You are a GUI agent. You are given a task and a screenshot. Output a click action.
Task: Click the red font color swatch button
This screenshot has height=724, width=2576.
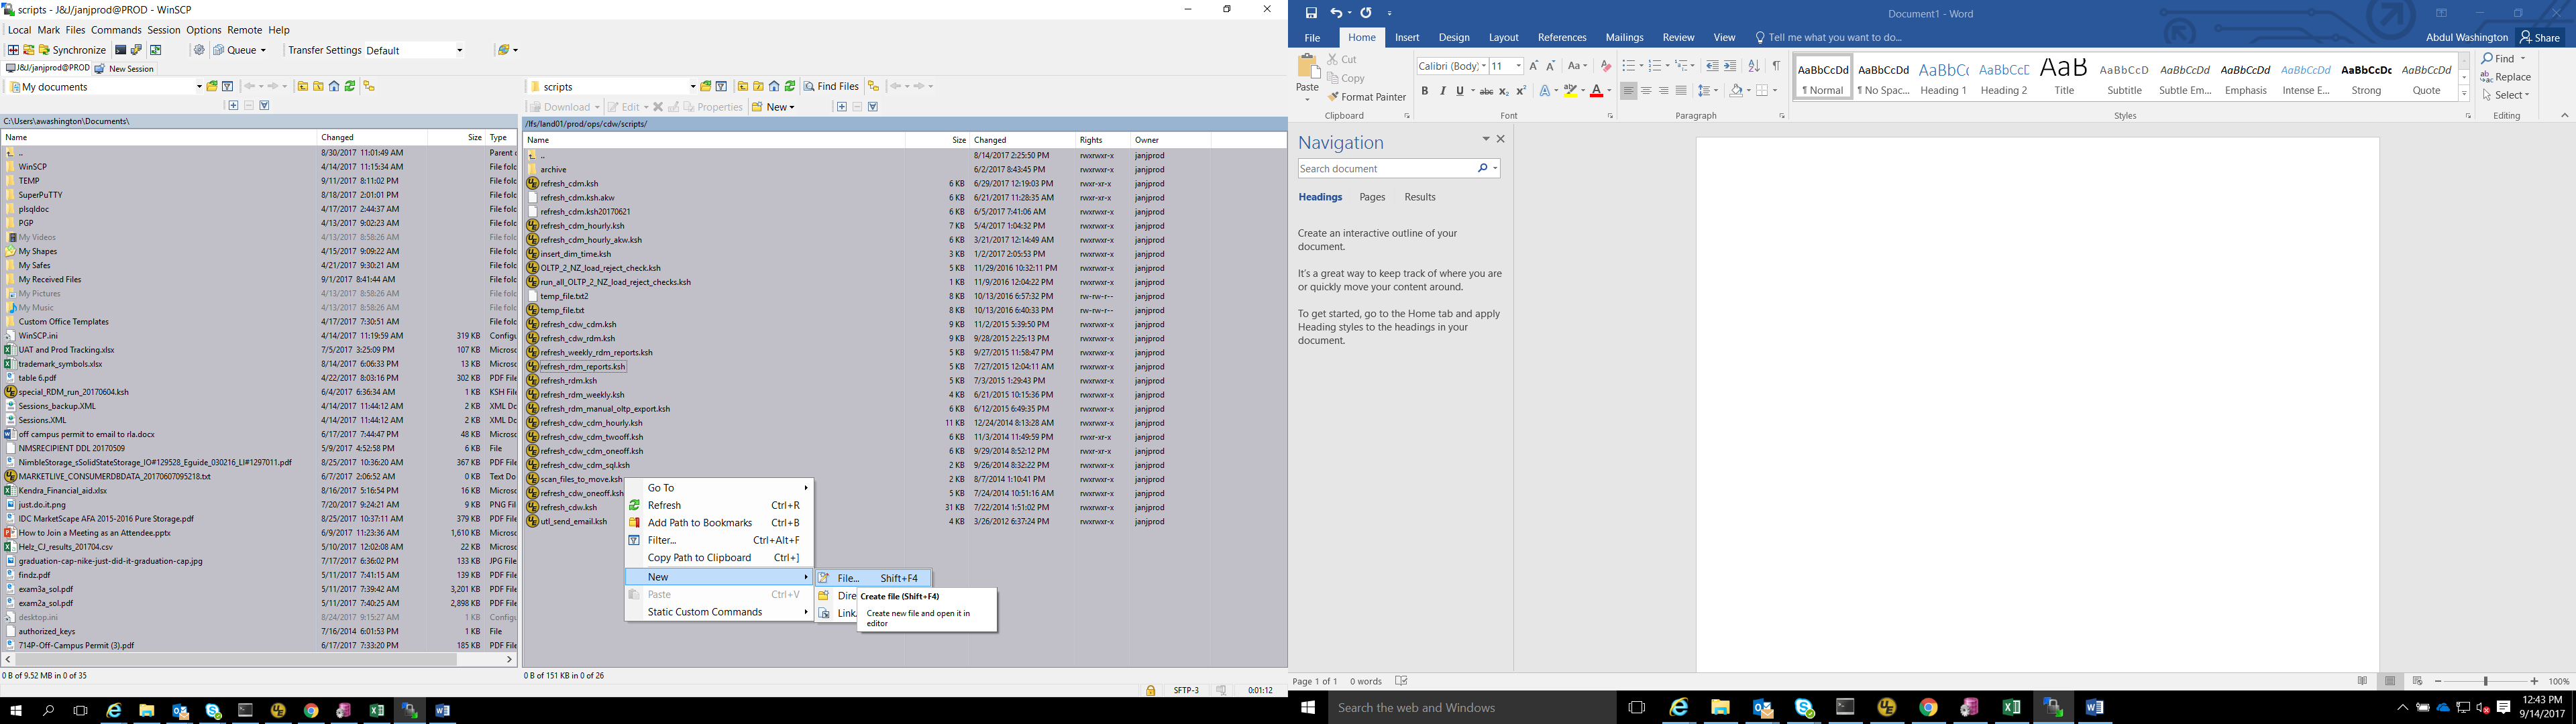click(x=1596, y=91)
